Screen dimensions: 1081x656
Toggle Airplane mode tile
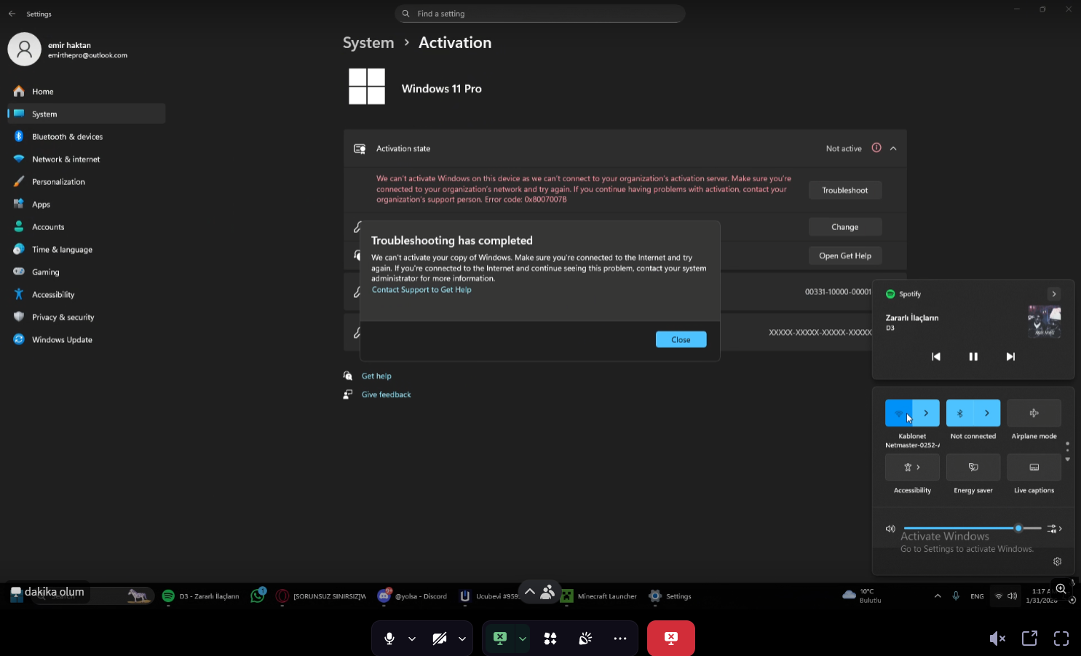[1034, 413]
